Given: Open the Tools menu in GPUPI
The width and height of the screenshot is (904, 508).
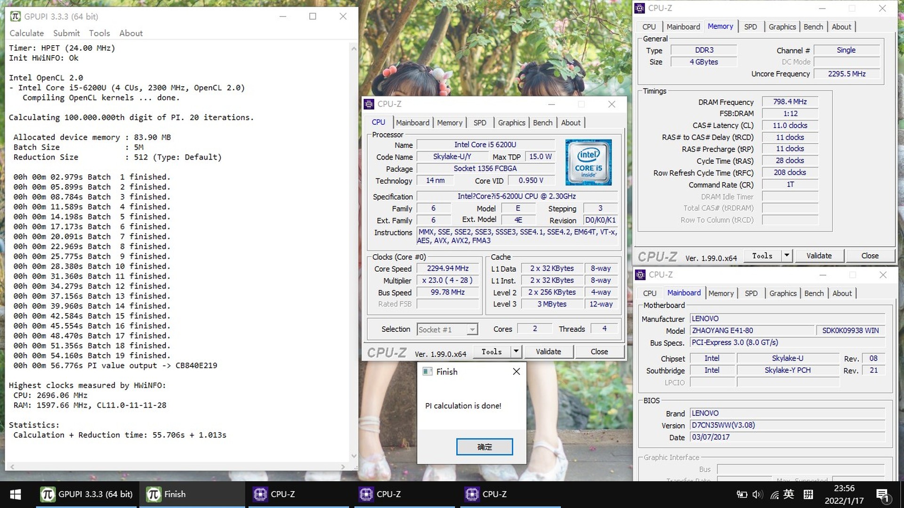Looking at the screenshot, I should point(99,33).
